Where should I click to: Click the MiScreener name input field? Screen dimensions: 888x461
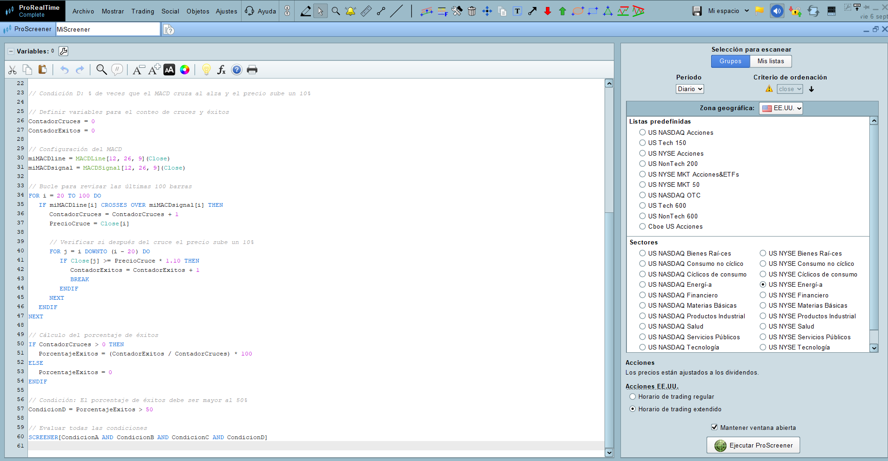(108, 29)
